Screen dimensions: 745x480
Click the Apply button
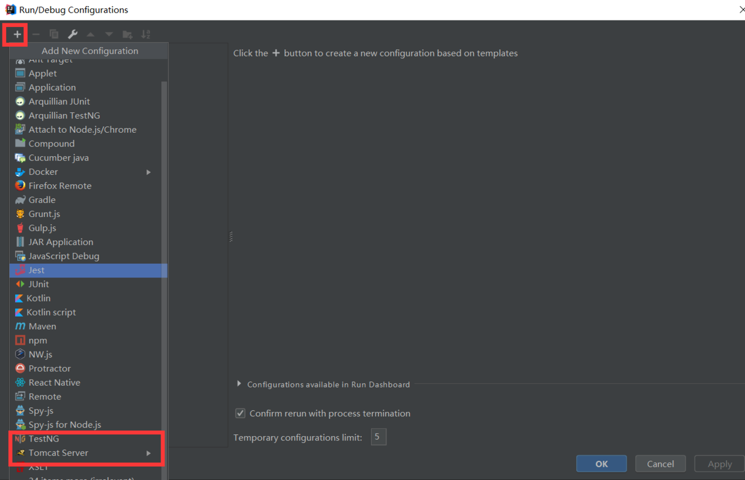click(x=720, y=464)
